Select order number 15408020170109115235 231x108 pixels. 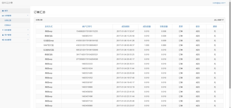tap(87, 31)
